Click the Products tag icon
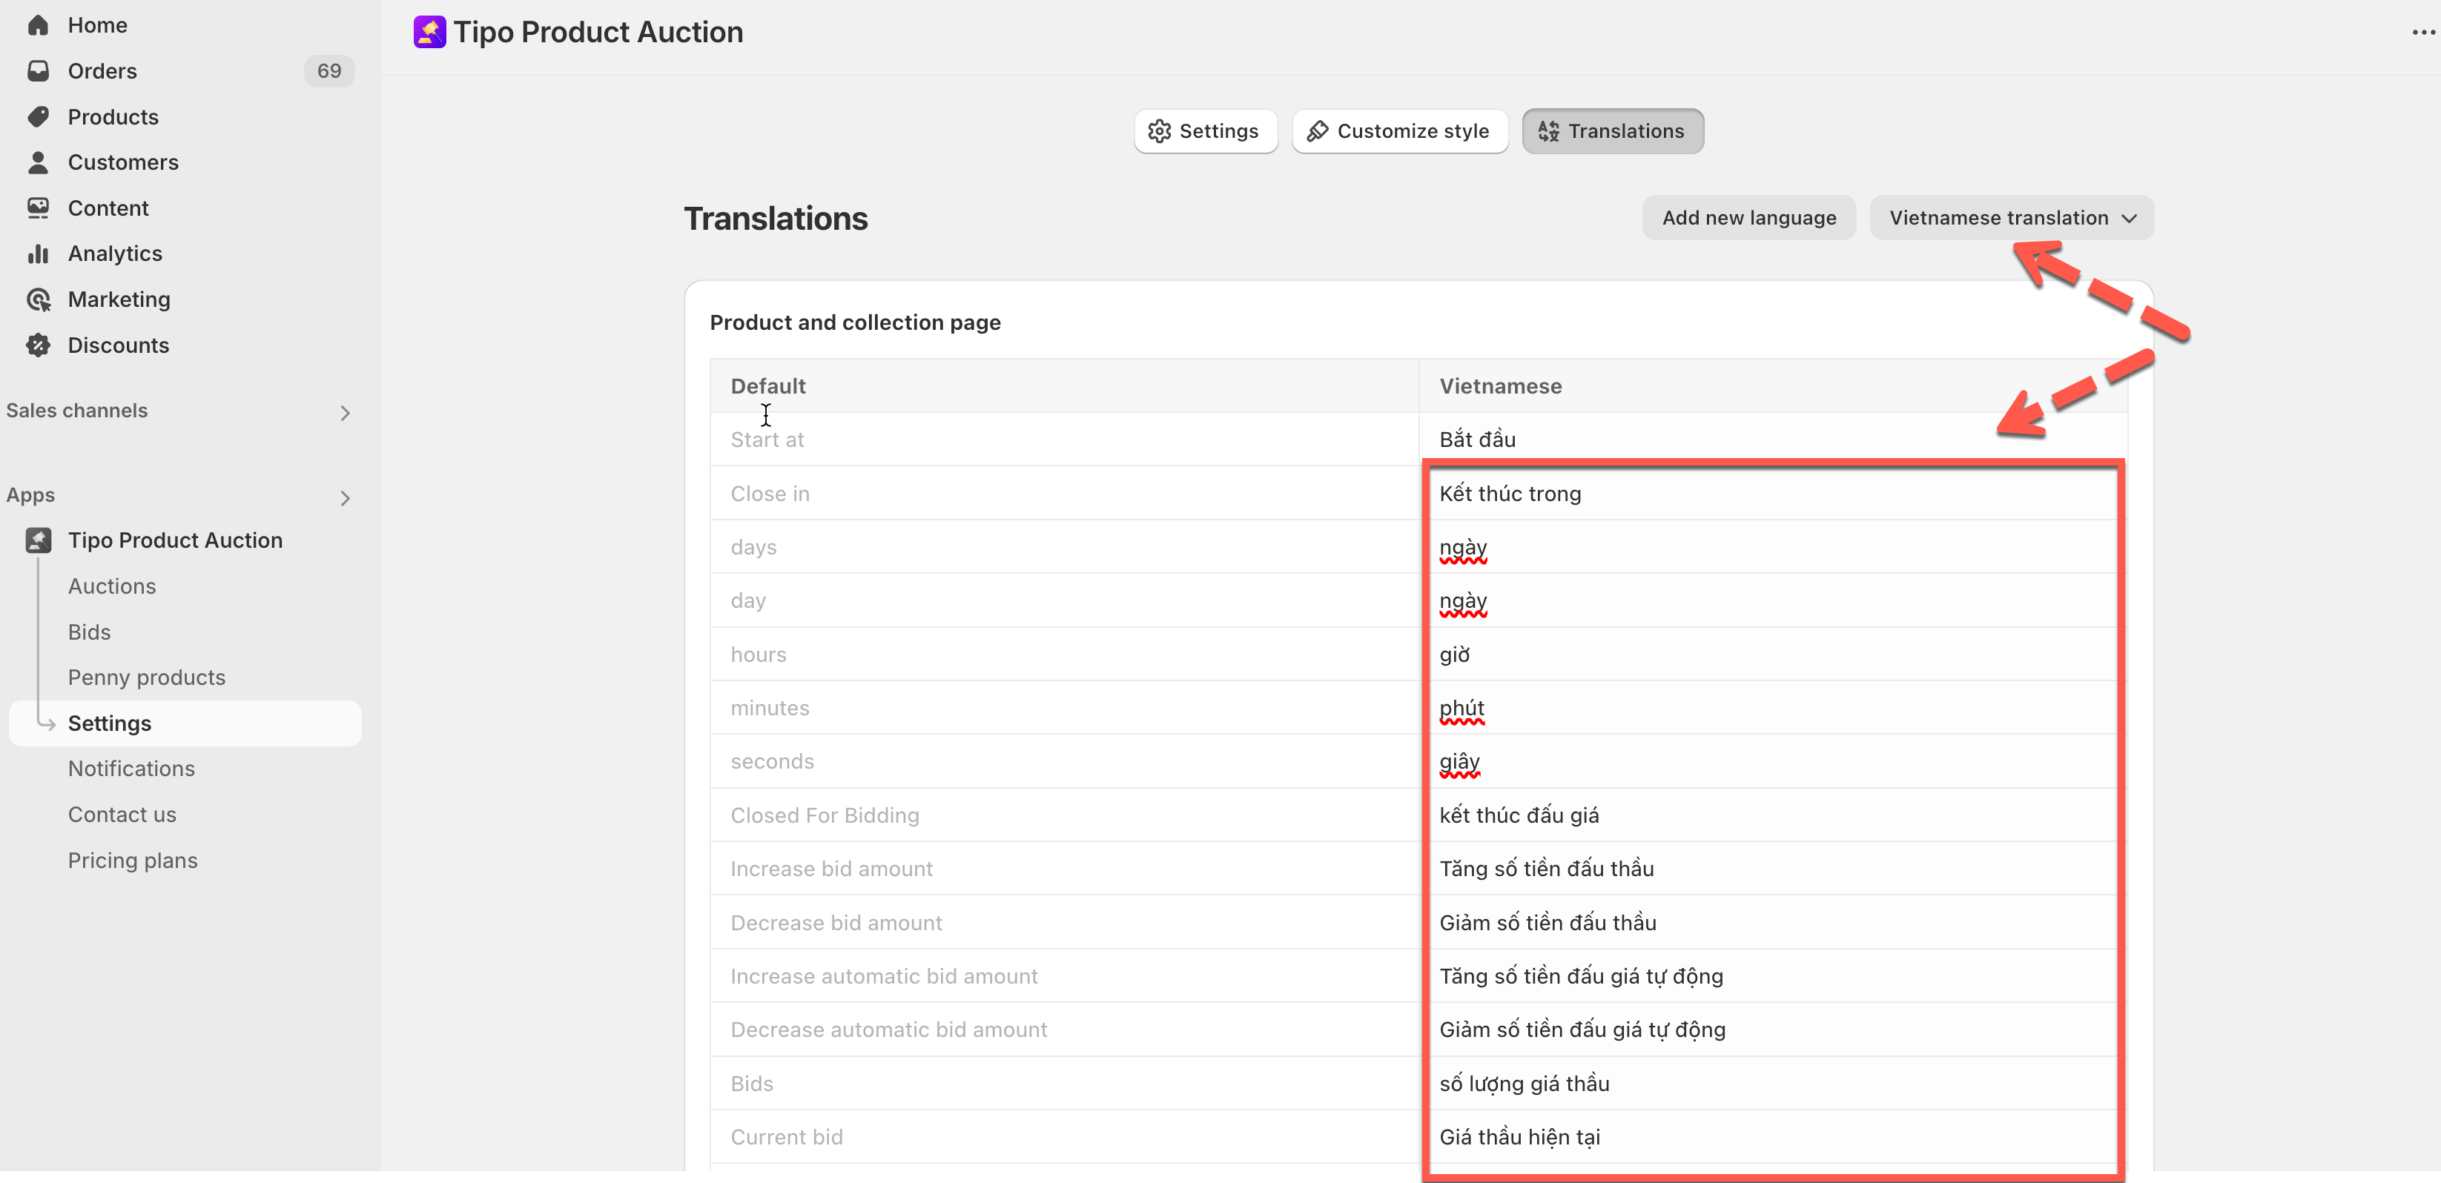2441x1183 pixels. [x=38, y=116]
